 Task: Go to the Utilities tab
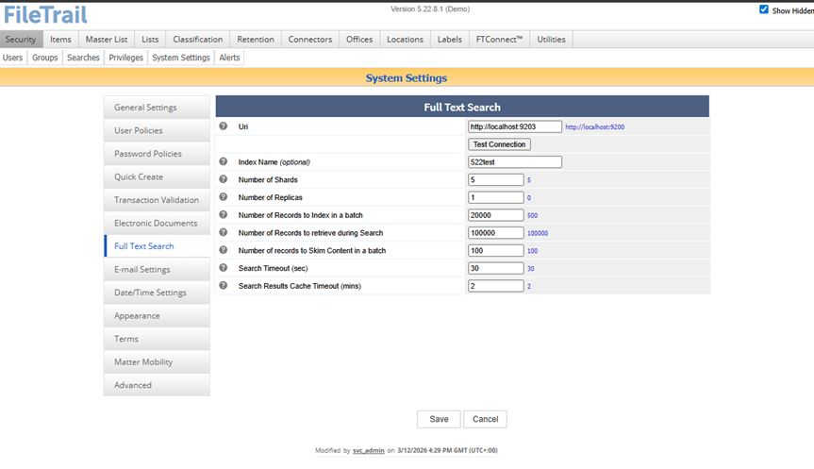tap(552, 39)
